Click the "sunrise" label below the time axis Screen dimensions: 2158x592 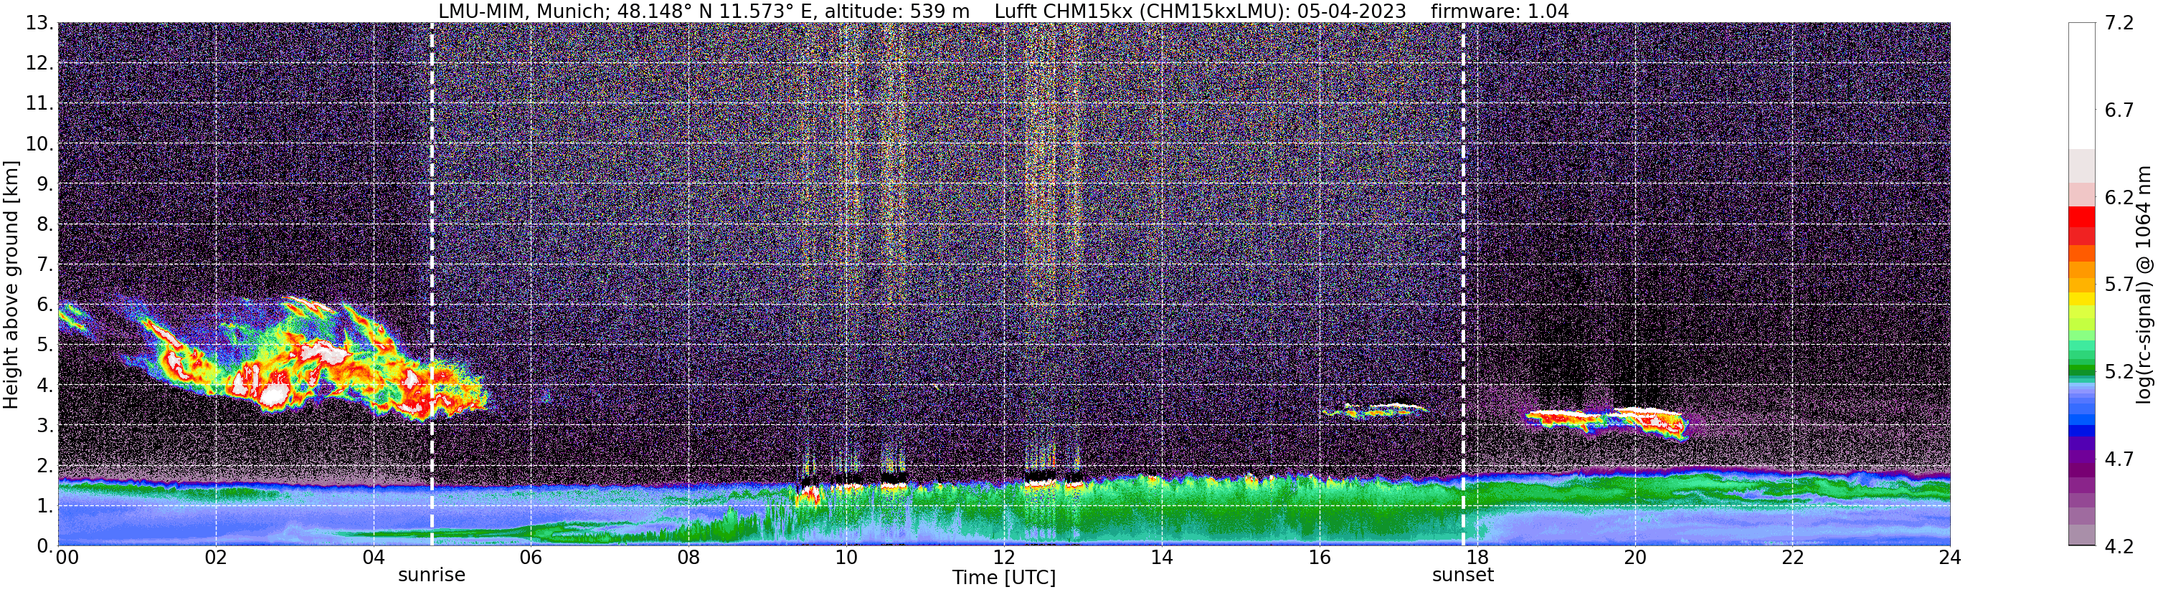click(432, 576)
